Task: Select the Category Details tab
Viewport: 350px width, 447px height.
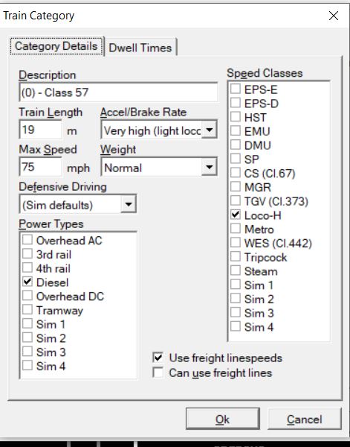Action: point(56,46)
